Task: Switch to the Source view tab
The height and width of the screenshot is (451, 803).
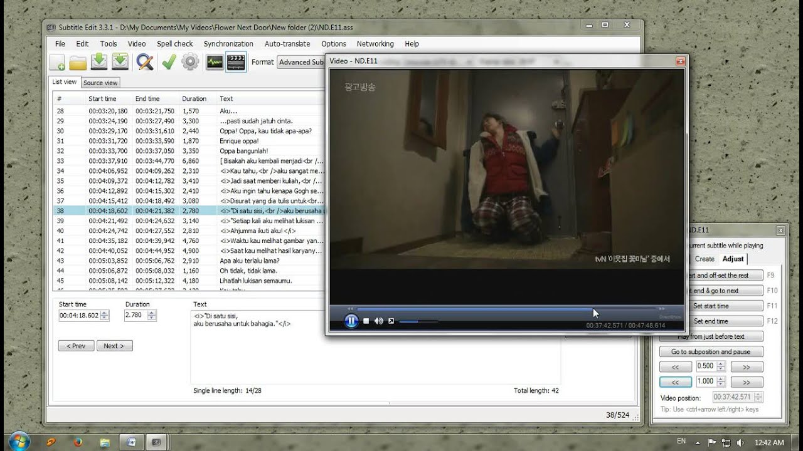Action: [100, 83]
